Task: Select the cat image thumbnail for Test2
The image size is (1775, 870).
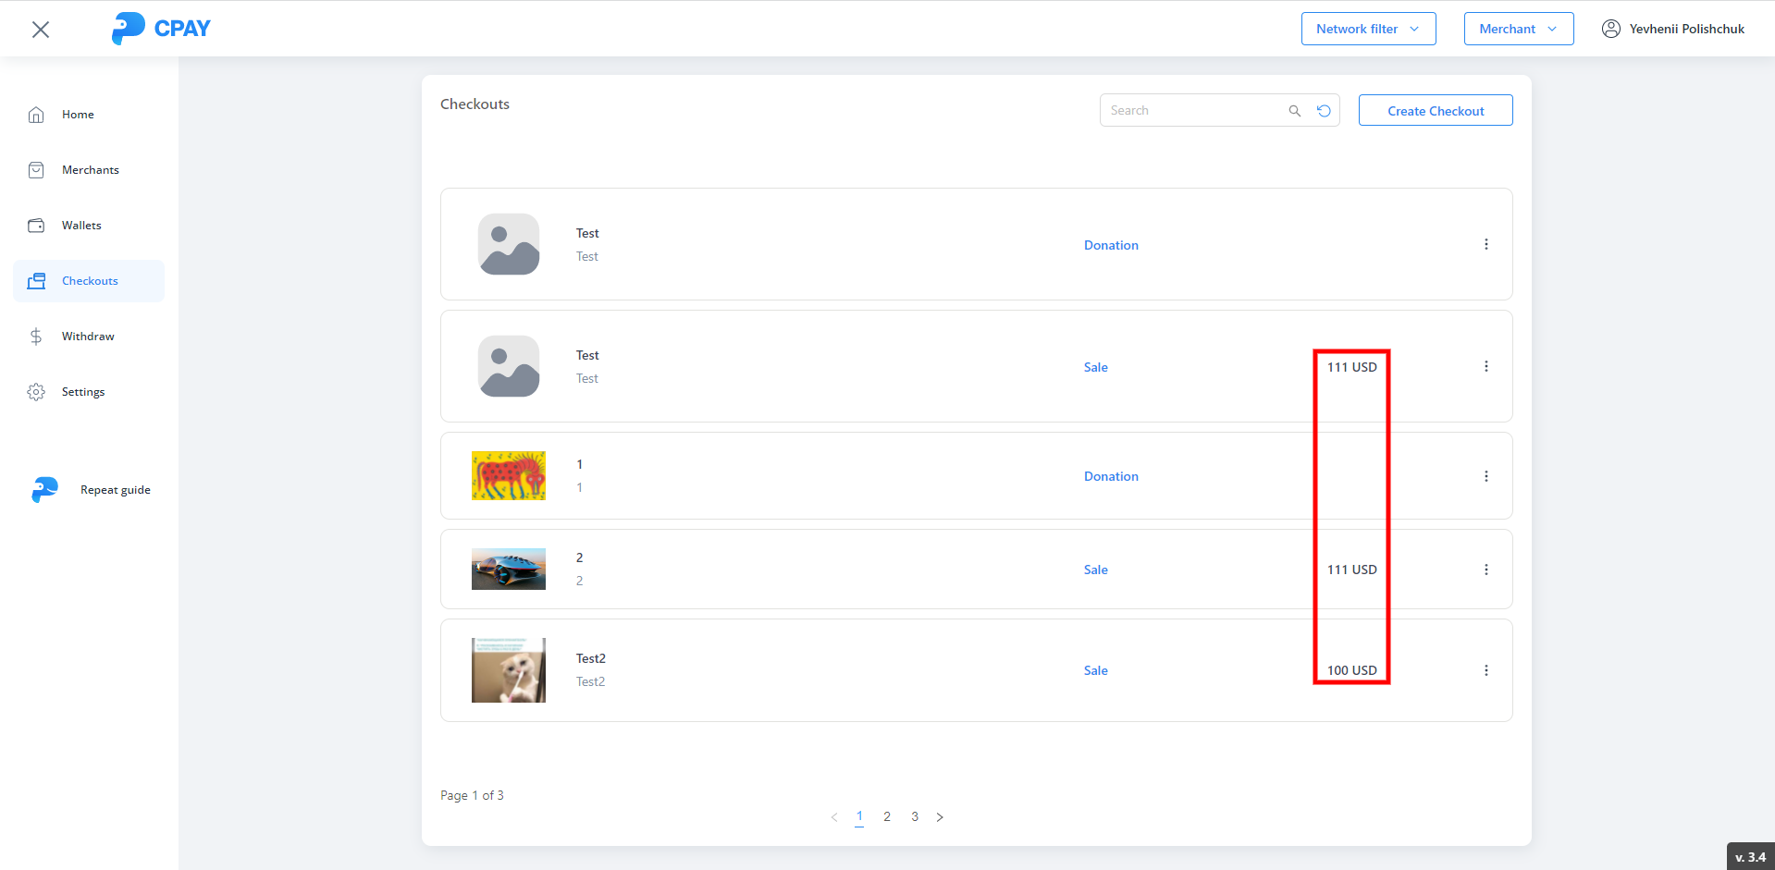Action: 508,670
